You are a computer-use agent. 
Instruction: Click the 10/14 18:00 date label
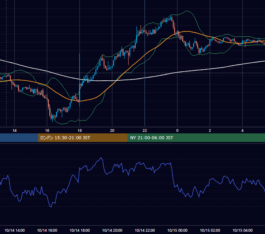pos(79,230)
